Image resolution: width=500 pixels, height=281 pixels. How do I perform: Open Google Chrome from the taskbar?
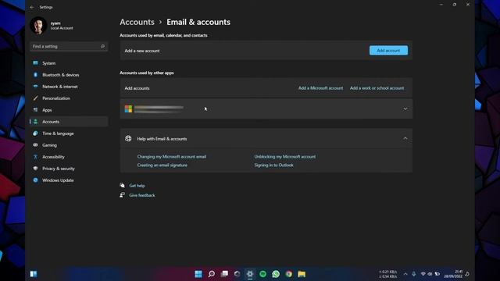[289, 274]
